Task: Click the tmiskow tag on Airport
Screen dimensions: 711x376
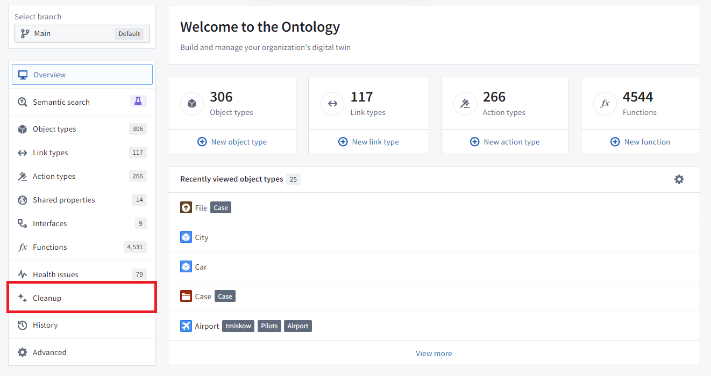Action: pos(238,326)
